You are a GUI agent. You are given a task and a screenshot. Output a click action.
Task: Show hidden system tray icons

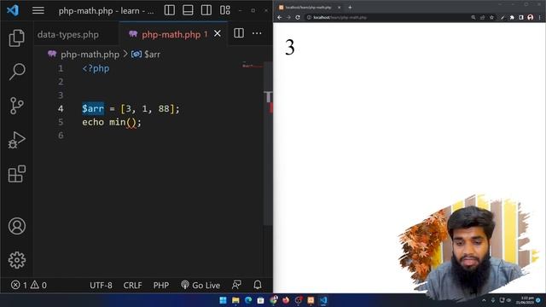[x=484, y=300]
